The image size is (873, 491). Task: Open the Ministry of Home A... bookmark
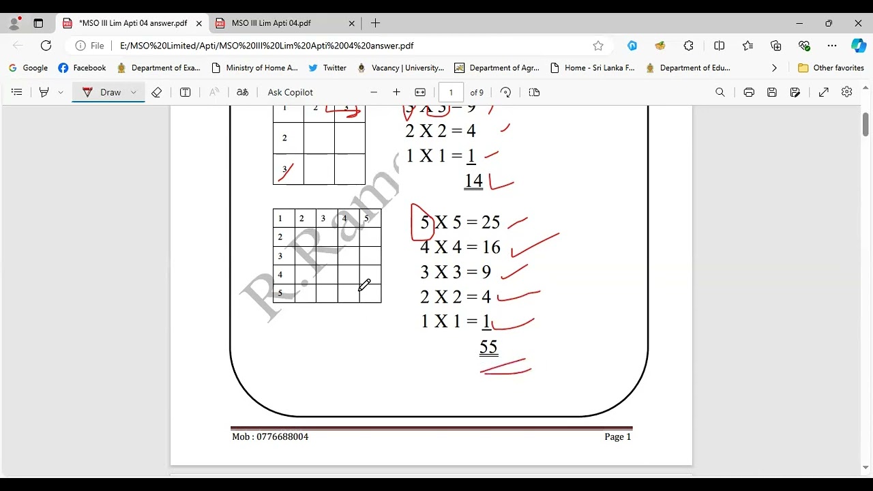click(x=255, y=68)
